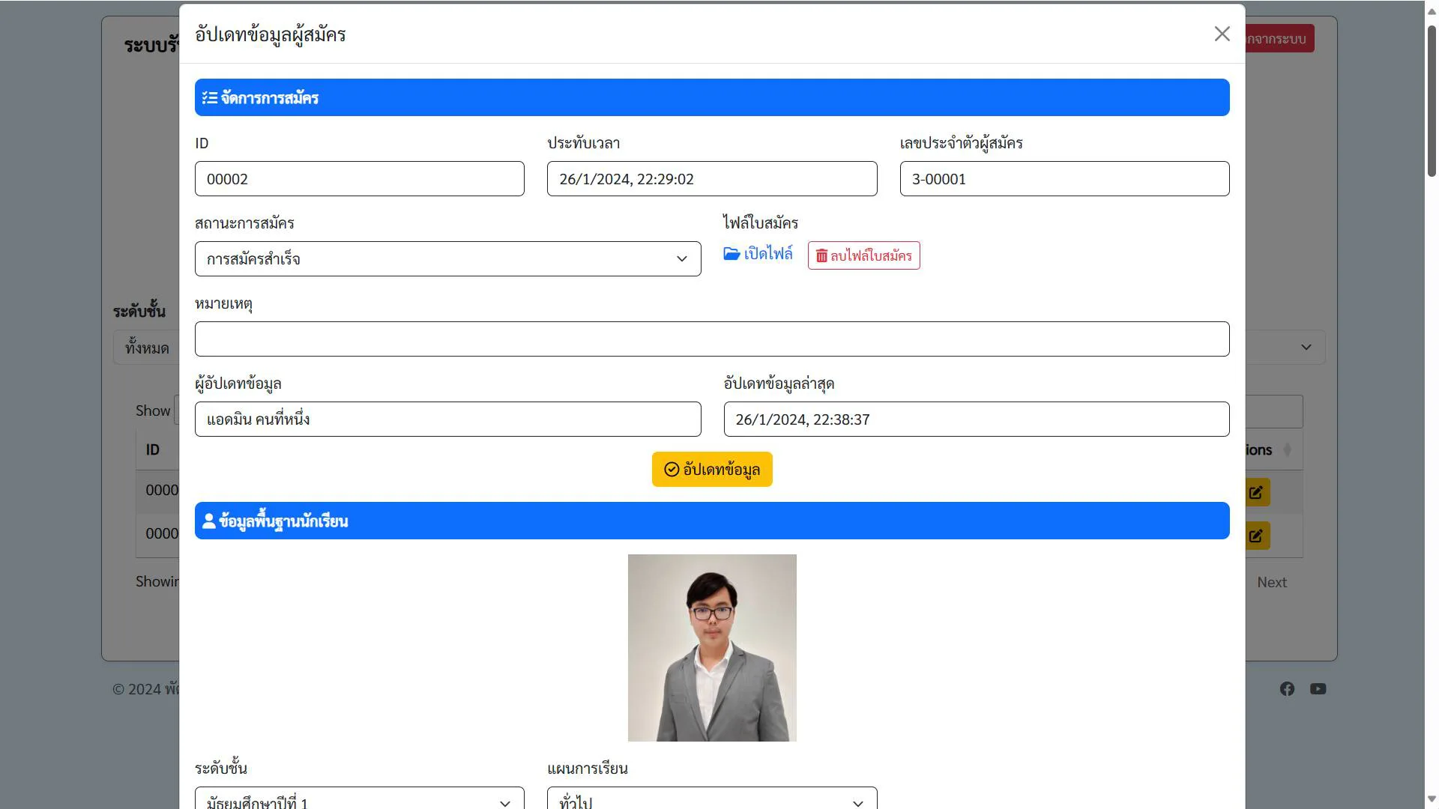Click the ไฟล์ใบสมัคร label
The image size is (1439, 809).
click(761, 223)
